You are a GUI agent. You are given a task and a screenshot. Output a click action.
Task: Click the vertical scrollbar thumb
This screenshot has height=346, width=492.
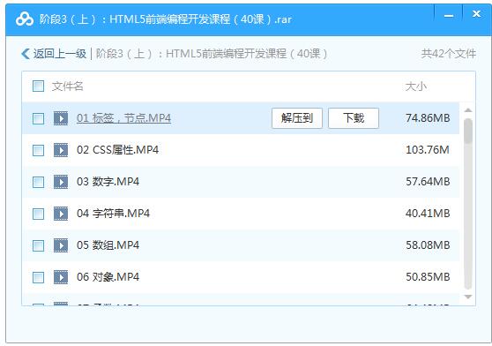click(x=468, y=132)
